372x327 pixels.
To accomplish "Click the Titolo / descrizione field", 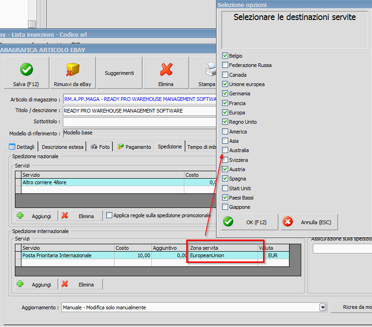I will tap(140, 111).
